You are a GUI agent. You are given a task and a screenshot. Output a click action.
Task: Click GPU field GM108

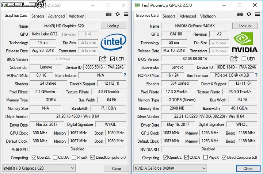coord(176,34)
